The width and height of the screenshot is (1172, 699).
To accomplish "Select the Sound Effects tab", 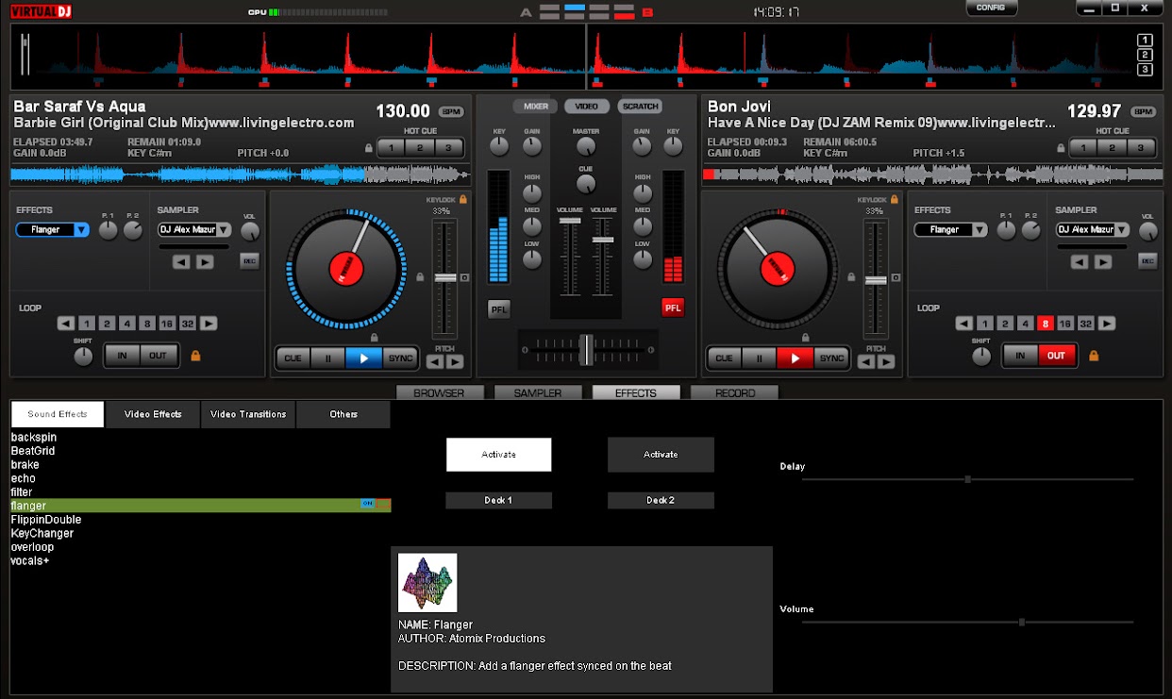I will coord(58,414).
